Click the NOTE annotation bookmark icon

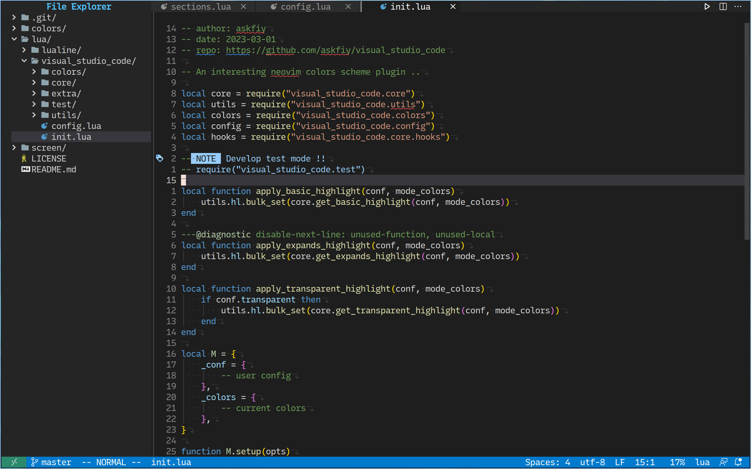[x=160, y=158]
